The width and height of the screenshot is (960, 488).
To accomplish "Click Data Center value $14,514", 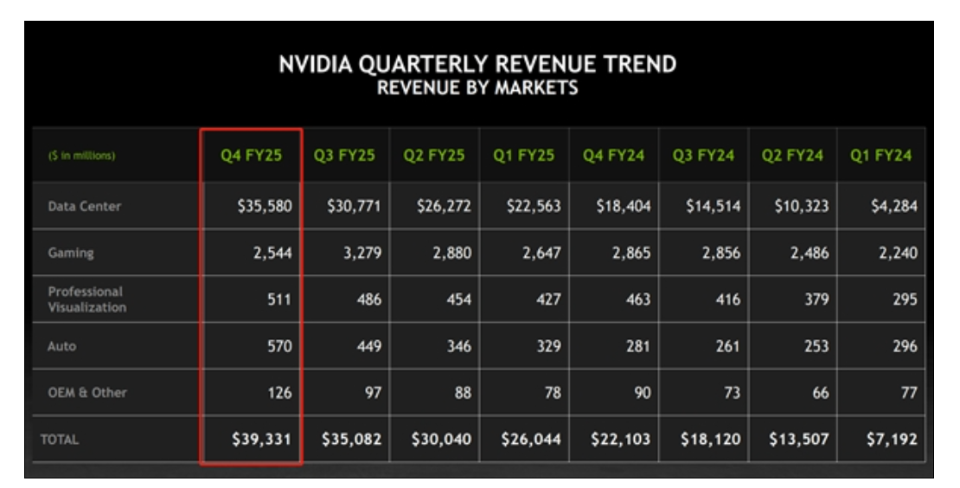I will (x=713, y=206).
